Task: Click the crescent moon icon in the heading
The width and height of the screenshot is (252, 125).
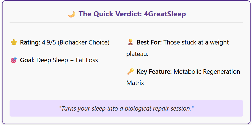Action: click(71, 14)
